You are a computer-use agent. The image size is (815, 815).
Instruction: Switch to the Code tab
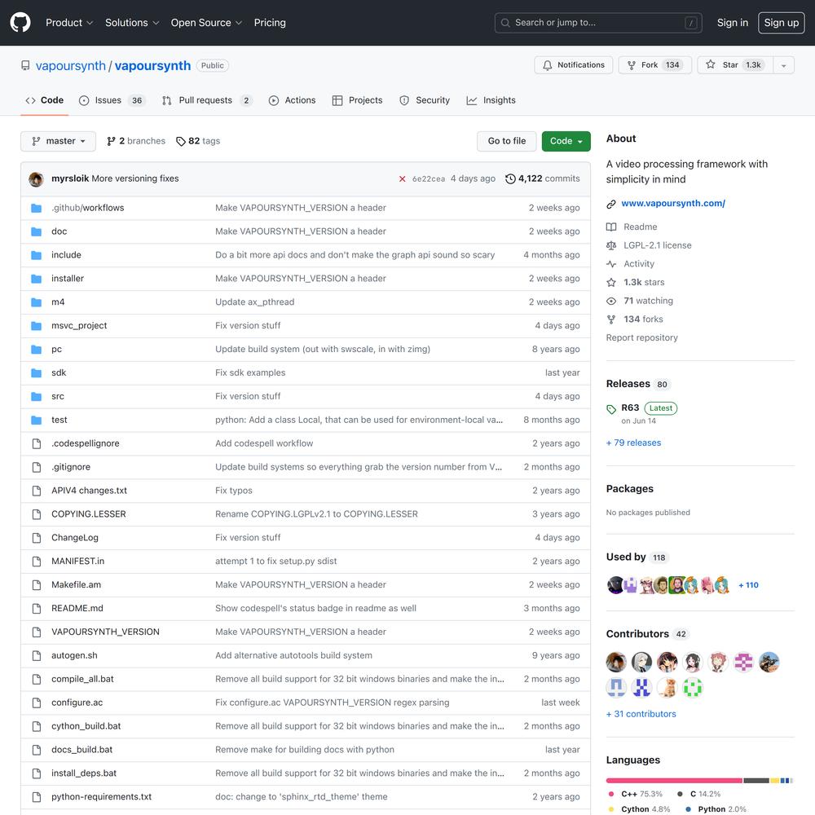coord(45,100)
